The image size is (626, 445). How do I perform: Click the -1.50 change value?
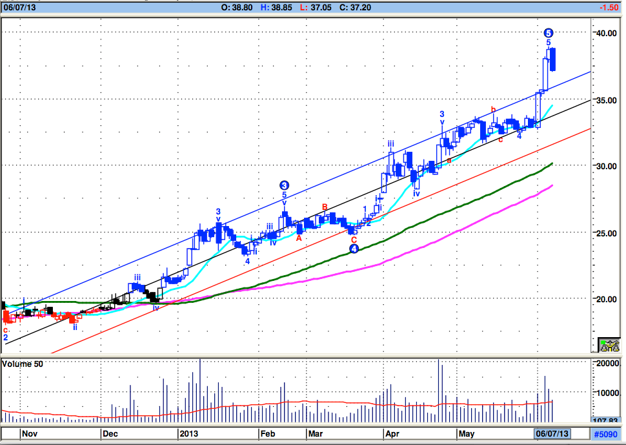(609, 7)
